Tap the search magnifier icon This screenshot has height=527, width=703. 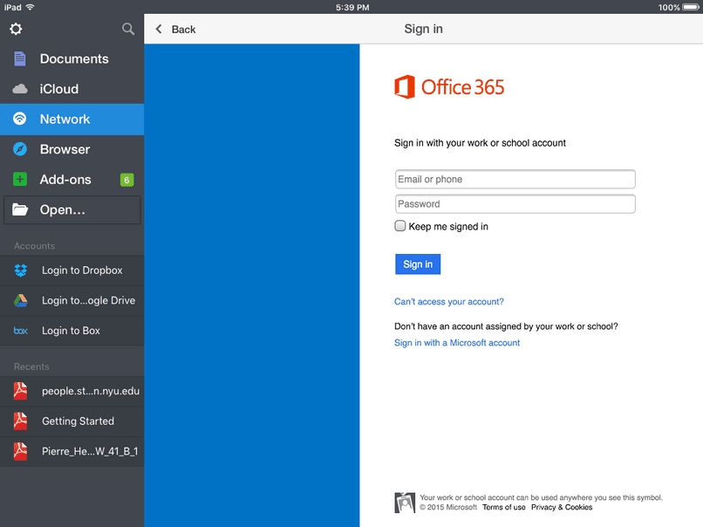pos(128,29)
